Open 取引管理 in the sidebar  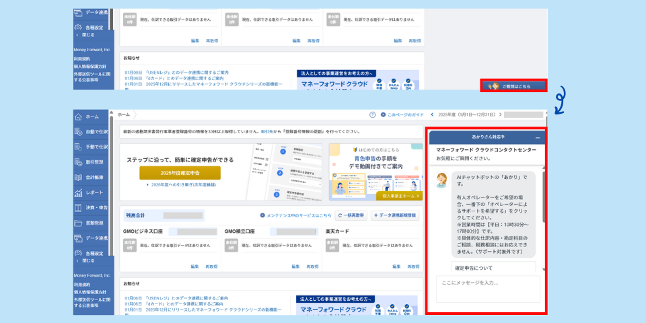point(91,162)
